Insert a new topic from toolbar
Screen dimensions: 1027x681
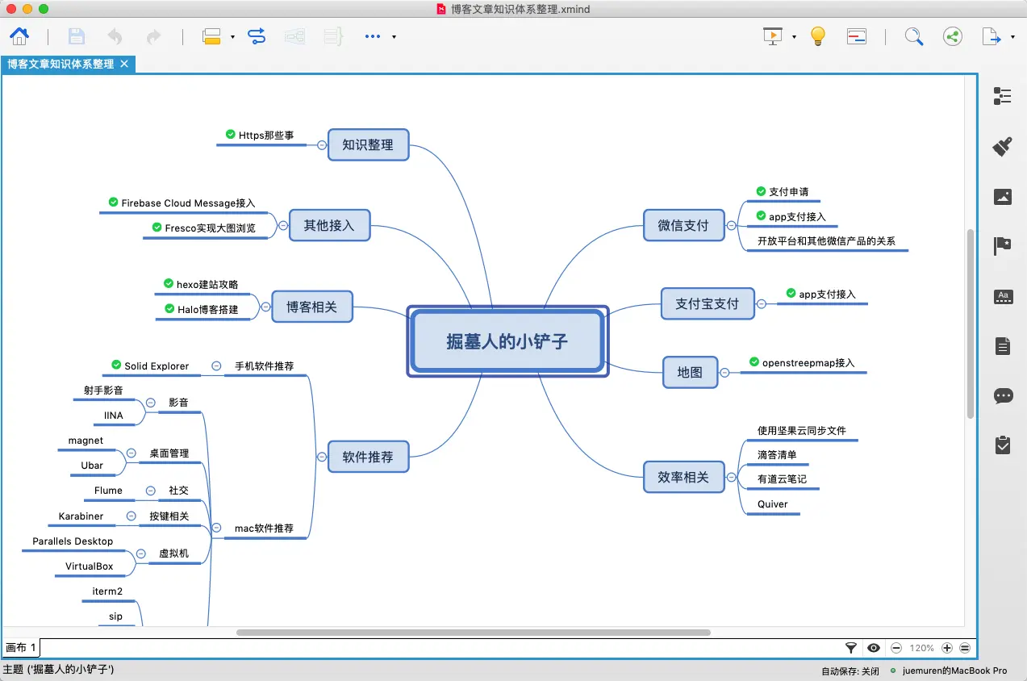click(211, 36)
